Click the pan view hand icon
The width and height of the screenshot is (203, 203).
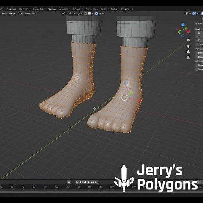(x=188, y=46)
